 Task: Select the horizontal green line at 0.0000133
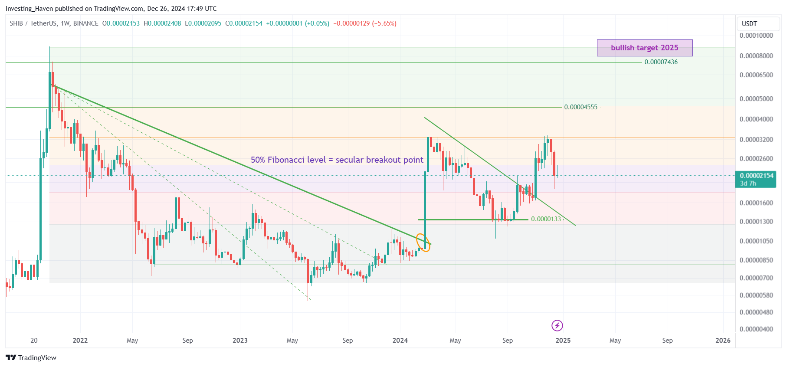point(473,220)
